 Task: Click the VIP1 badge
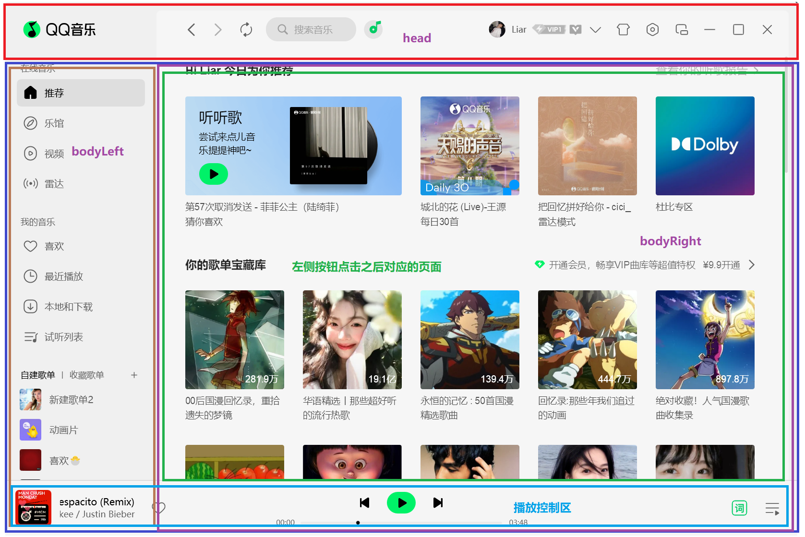549,29
